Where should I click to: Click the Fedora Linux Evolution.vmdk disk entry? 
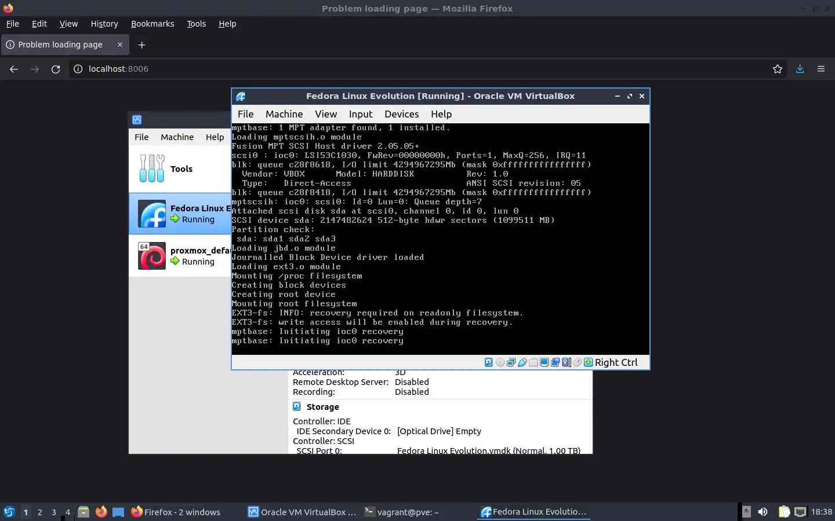pos(489,450)
